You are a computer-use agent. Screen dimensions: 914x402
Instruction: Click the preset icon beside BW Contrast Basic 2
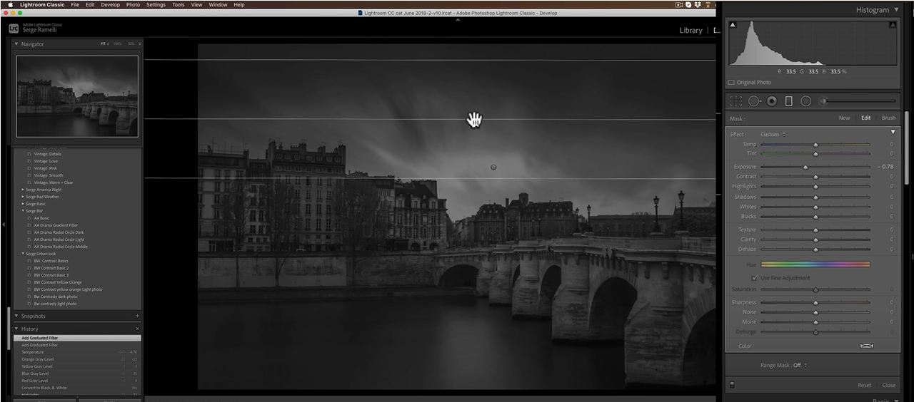pyautogui.click(x=29, y=268)
